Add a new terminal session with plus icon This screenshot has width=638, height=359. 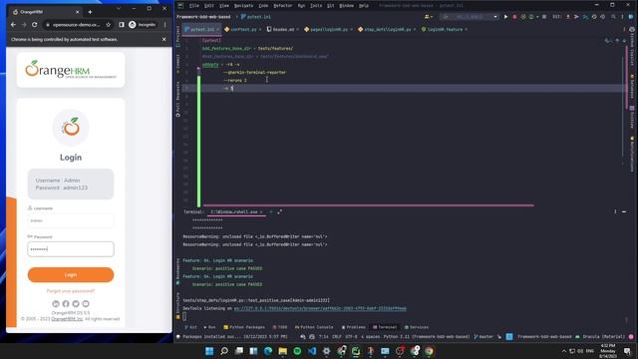[x=271, y=212]
